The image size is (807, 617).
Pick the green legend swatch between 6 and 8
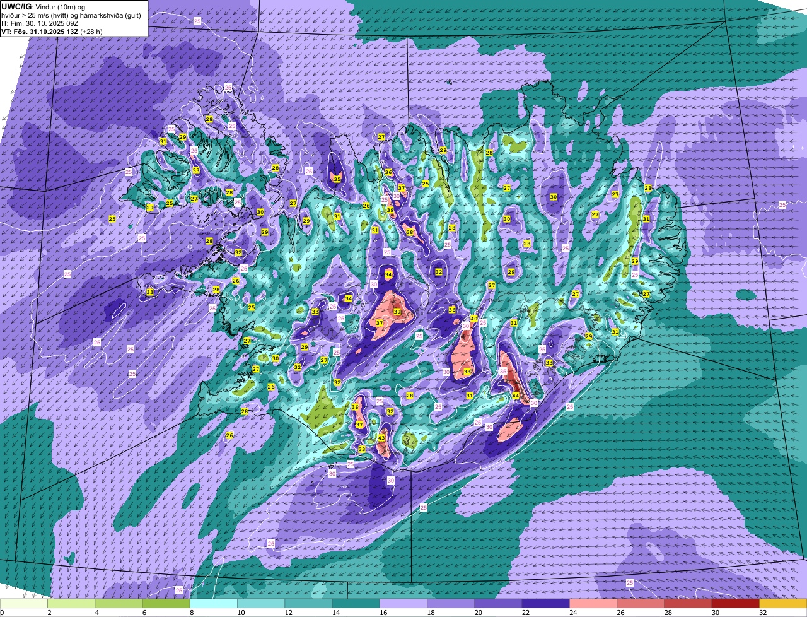click(x=166, y=604)
